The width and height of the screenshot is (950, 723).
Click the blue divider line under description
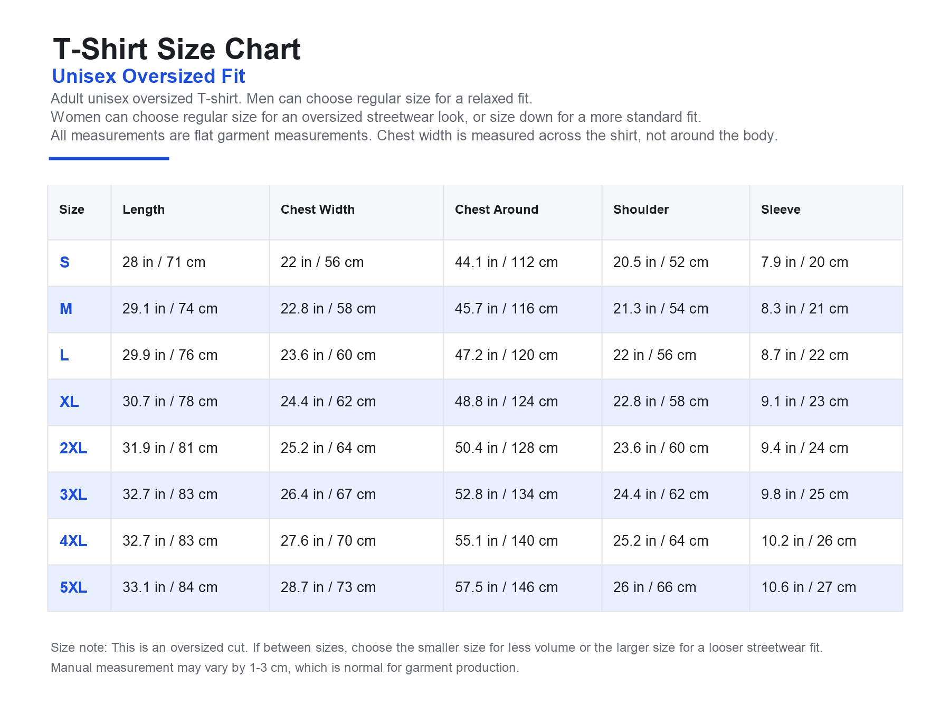click(x=109, y=158)
